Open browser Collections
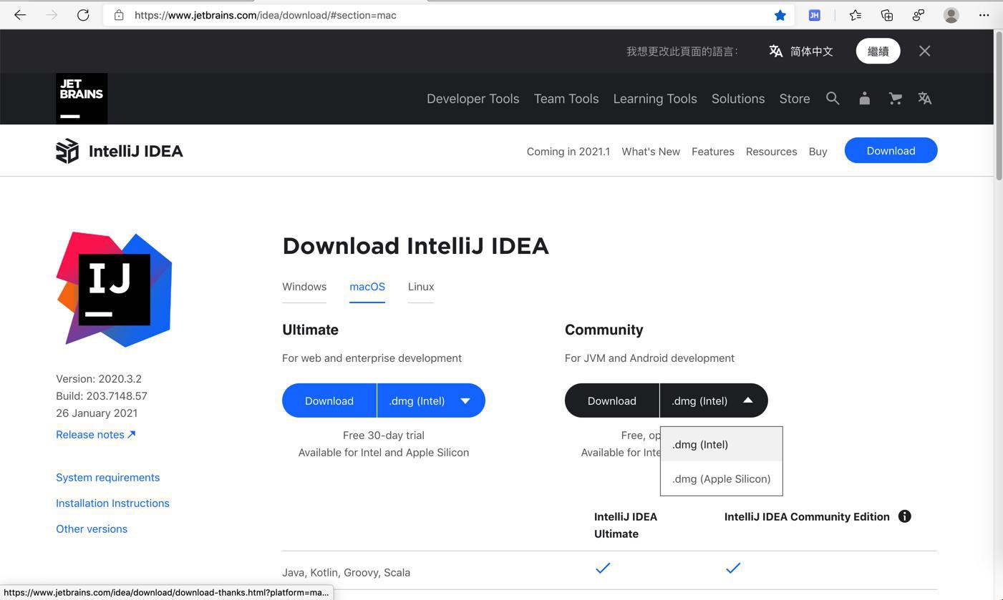 tap(887, 15)
